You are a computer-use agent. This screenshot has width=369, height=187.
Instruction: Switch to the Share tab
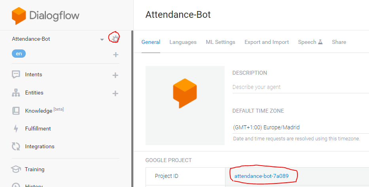(339, 42)
